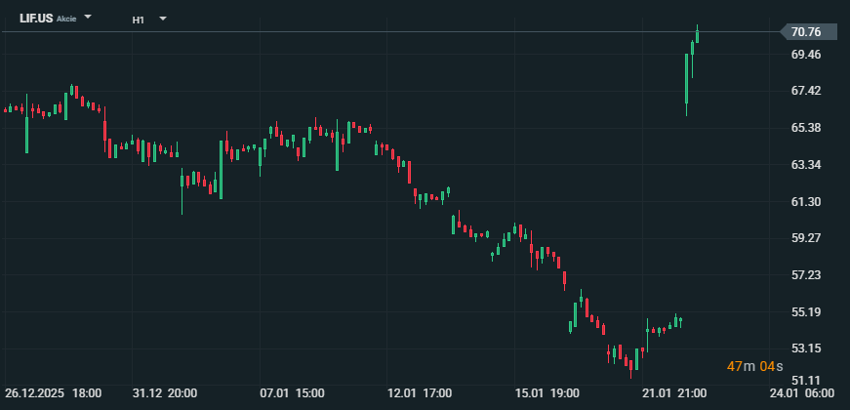Viewport: 850px width, 410px height.
Task: Select the Akcie instrument type label
Action: coord(67,20)
